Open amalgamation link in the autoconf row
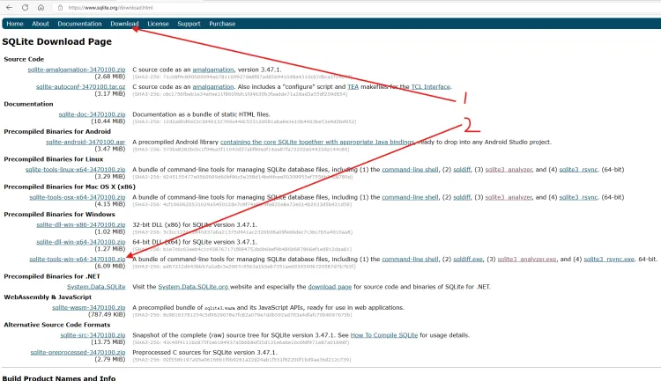The width and height of the screenshot is (661, 381). coord(213,87)
